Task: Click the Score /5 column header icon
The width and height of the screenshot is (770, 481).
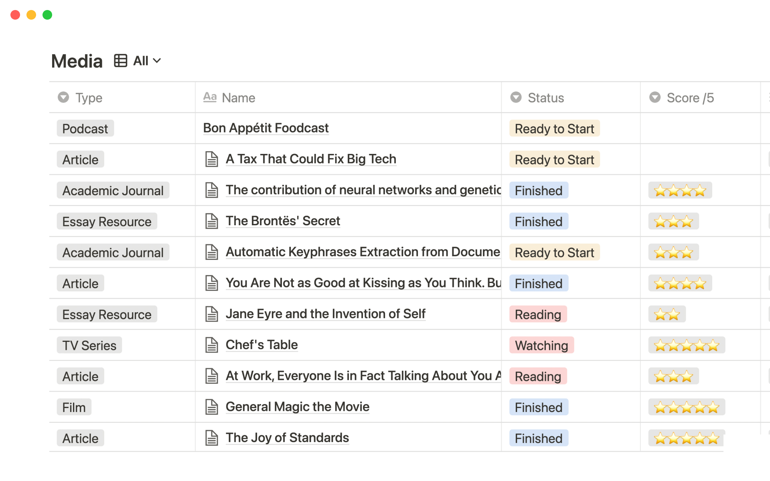Action: click(656, 97)
